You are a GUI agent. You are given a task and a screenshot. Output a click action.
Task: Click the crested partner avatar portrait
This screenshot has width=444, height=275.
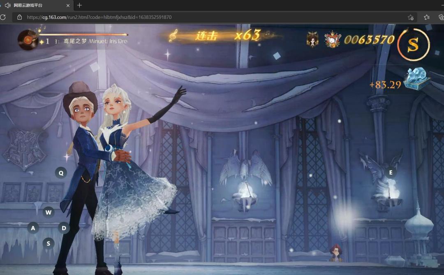pos(333,39)
